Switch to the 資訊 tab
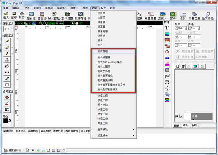 pyautogui.click(x=185, y=125)
